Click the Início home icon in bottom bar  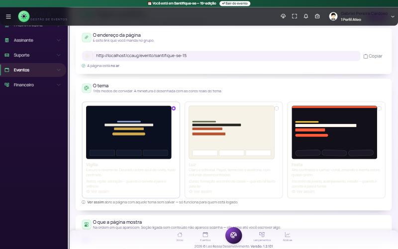[180, 235]
